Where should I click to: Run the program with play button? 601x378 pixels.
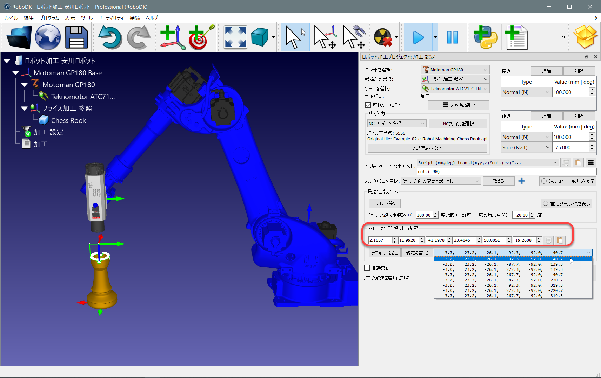[x=418, y=37]
